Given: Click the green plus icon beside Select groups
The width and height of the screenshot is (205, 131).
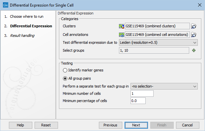Looking at the screenshot, I should click(194, 50).
